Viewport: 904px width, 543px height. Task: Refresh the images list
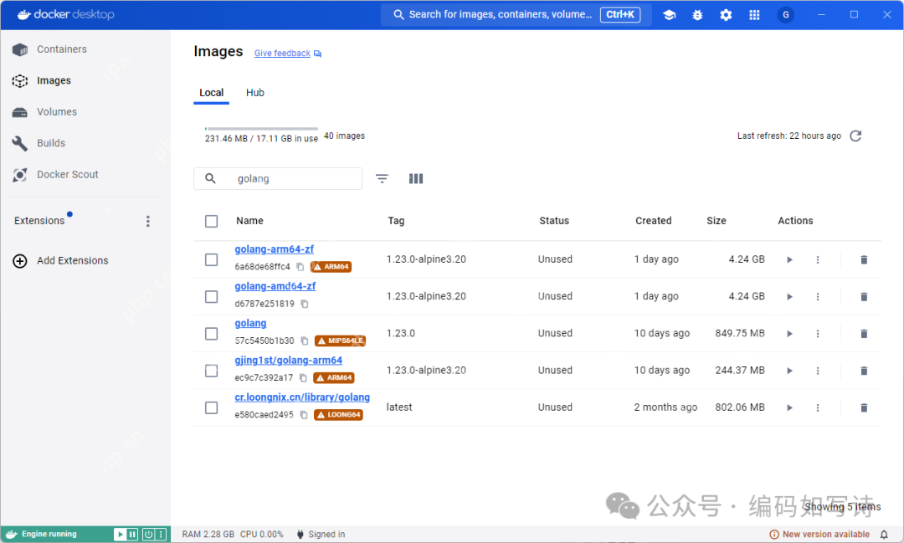pos(855,136)
